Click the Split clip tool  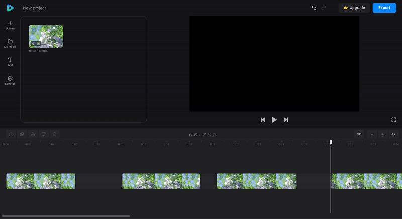pos(11,134)
